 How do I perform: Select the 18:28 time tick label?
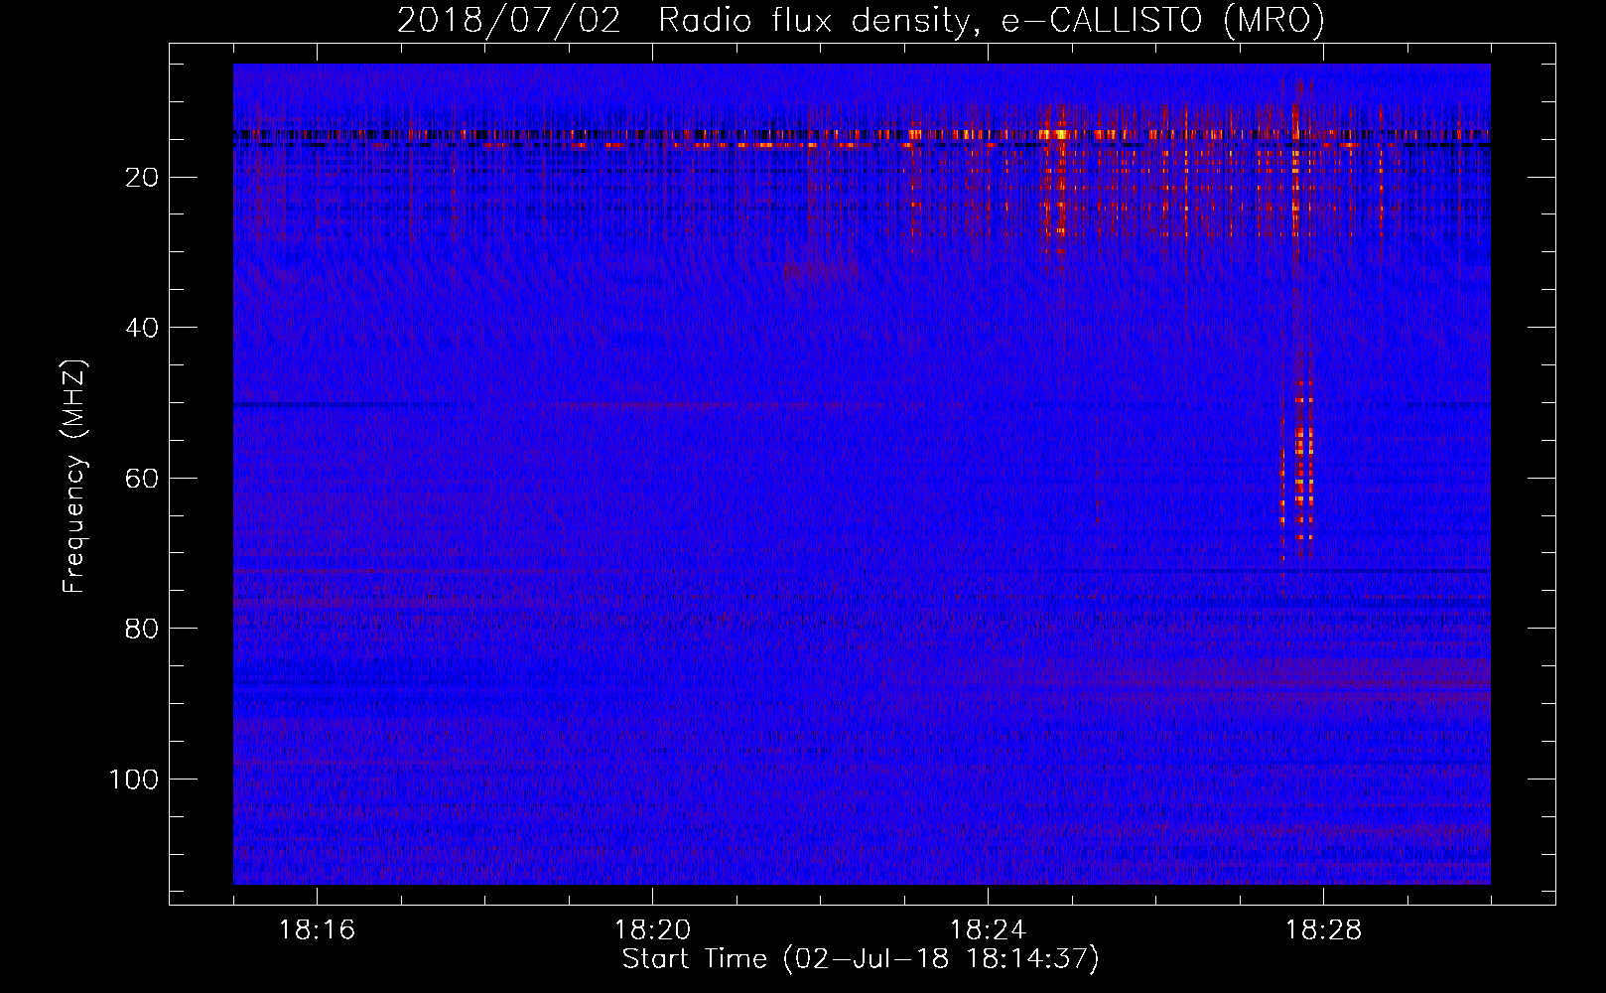(x=1323, y=929)
